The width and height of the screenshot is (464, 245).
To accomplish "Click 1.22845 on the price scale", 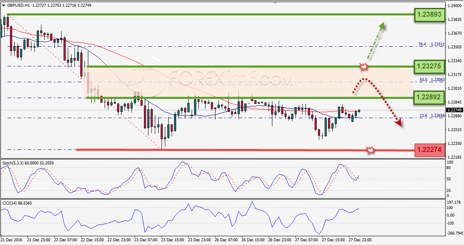I will 455,102.
